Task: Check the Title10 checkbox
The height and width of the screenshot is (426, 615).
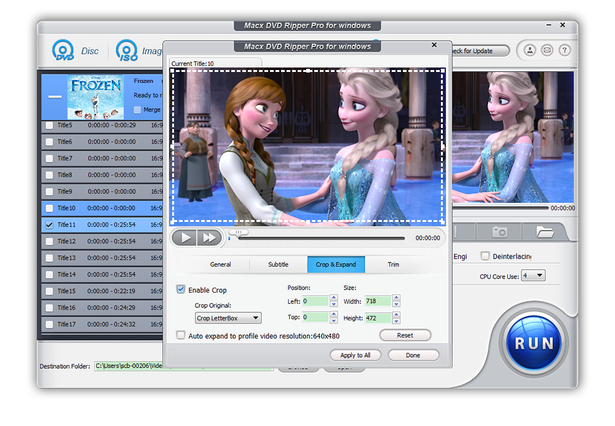Action: point(49,208)
